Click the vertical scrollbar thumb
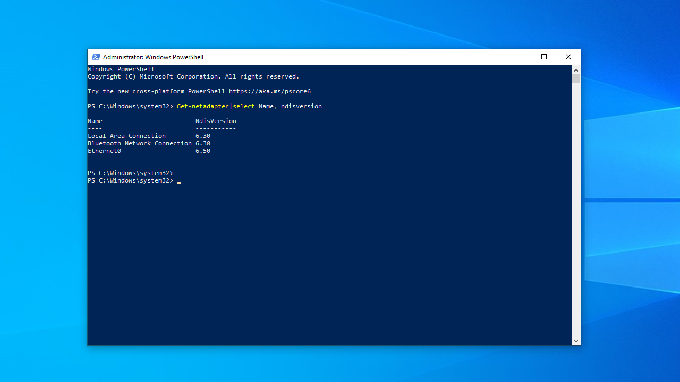 coord(576,79)
